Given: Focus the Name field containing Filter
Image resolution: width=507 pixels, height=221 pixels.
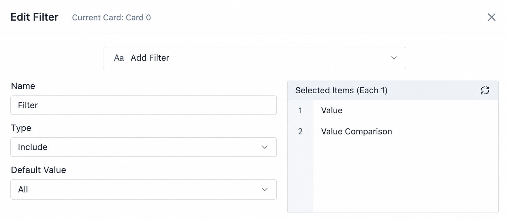Looking at the screenshot, I should coord(144,105).
